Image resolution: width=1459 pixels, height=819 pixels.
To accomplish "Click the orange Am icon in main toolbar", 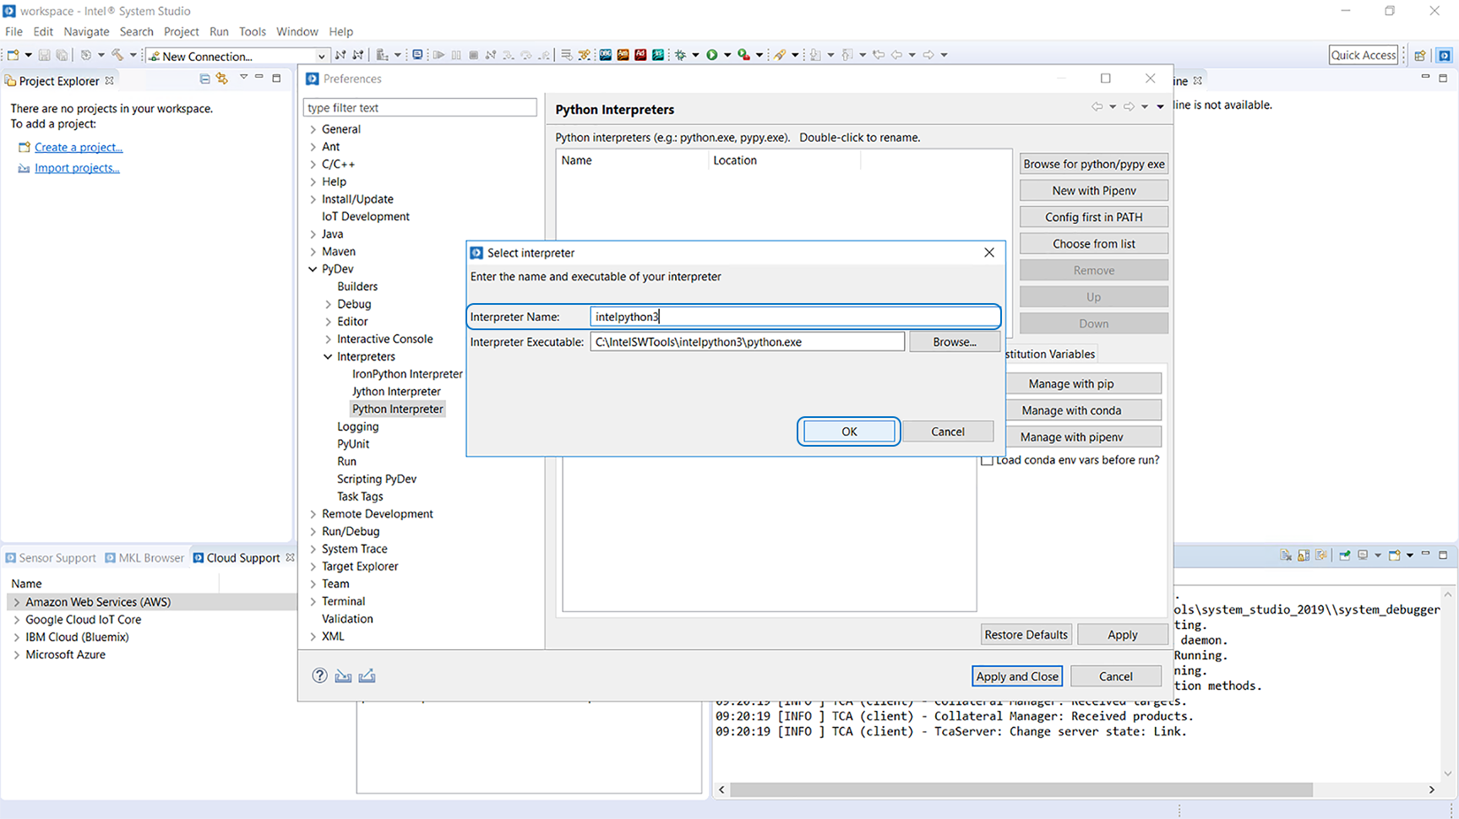I will pos(623,55).
